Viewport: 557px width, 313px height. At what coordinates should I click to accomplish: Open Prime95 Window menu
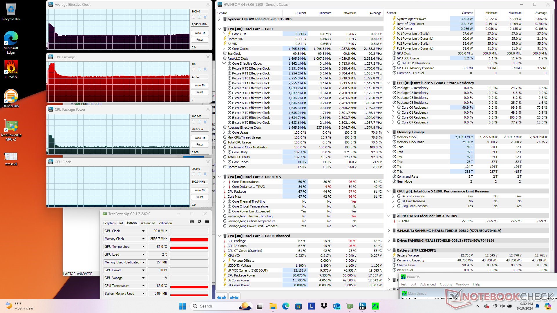point(462,284)
